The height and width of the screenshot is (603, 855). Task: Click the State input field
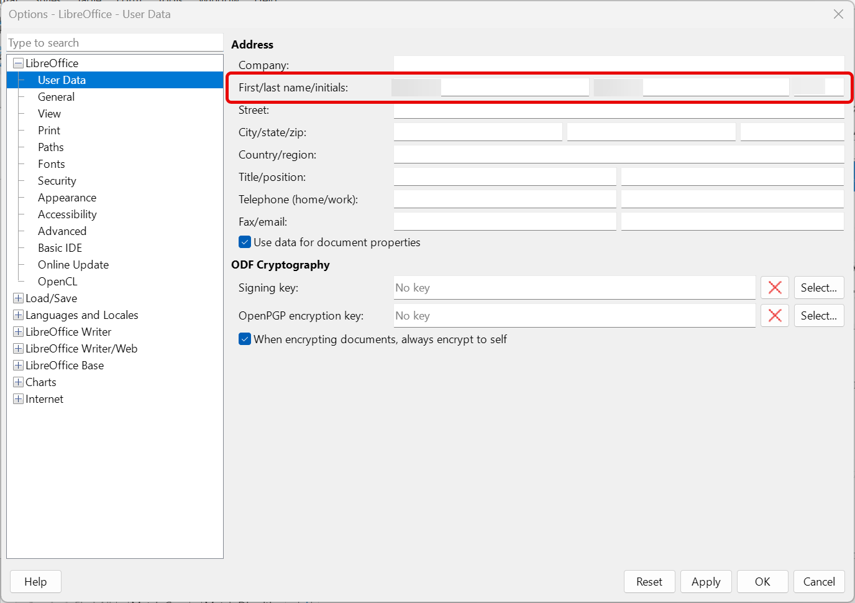coord(651,132)
